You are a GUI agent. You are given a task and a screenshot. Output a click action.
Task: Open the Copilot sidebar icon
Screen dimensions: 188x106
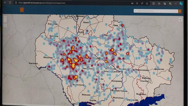[181, 4]
